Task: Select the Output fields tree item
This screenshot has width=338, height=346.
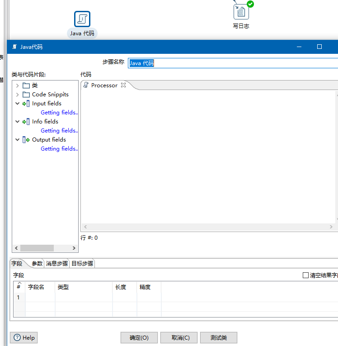Action: point(49,140)
